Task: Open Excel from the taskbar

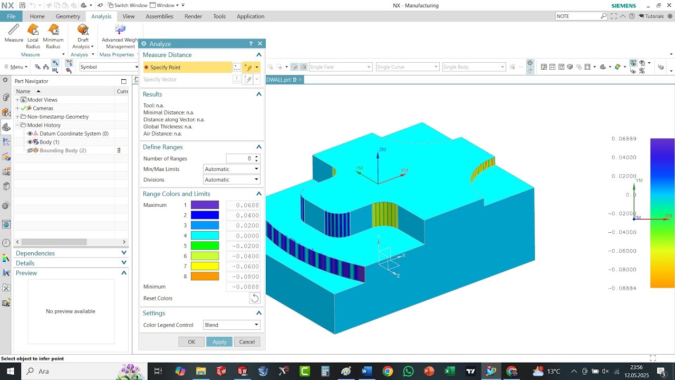Action: pyautogui.click(x=450, y=371)
